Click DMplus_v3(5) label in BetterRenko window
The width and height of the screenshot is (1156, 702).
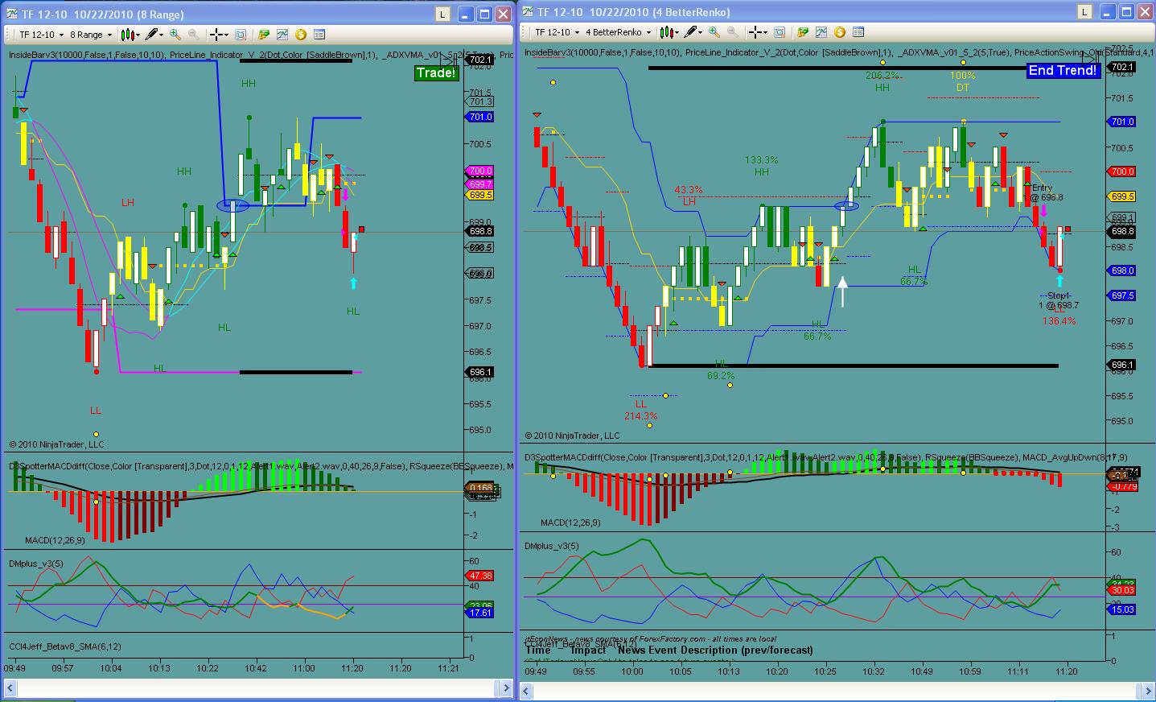tap(552, 546)
